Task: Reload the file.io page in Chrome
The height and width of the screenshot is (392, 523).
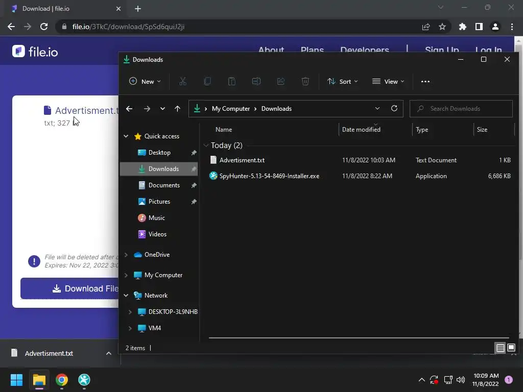Action: coord(44,27)
